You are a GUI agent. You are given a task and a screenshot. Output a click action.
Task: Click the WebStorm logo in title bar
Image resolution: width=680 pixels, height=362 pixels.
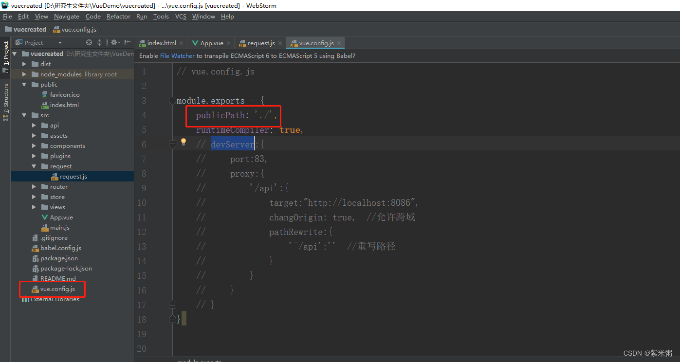tap(5, 5)
